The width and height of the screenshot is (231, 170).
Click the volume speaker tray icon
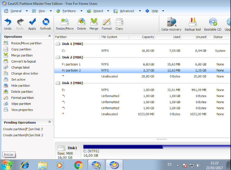point(199,165)
